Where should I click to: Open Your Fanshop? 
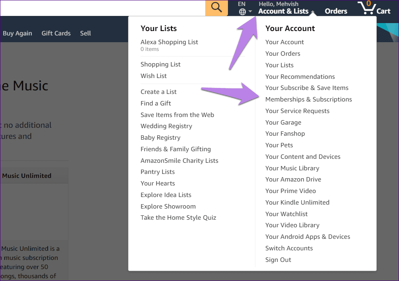(x=285, y=134)
